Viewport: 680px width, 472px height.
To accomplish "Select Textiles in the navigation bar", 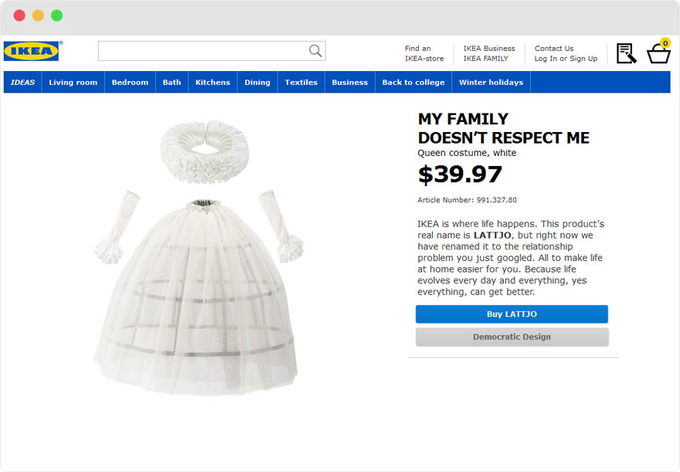I will coord(301,83).
